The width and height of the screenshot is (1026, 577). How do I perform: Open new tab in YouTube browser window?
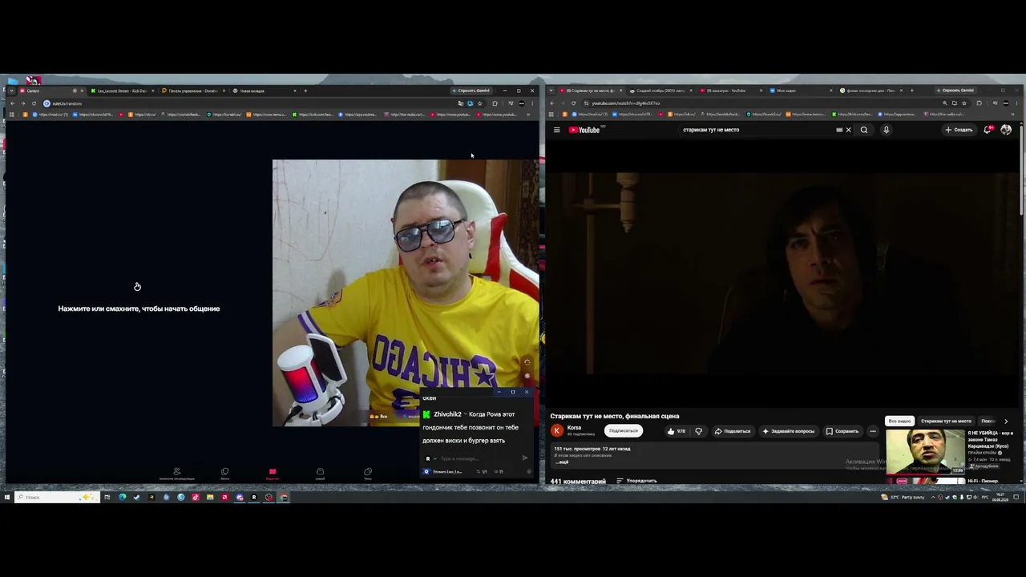pos(911,91)
